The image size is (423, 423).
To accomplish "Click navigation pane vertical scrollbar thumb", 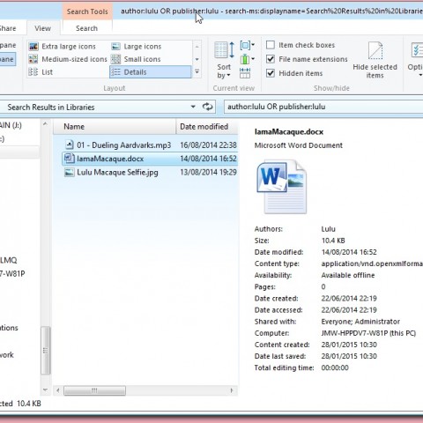I will pyautogui.click(x=45, y=351).
